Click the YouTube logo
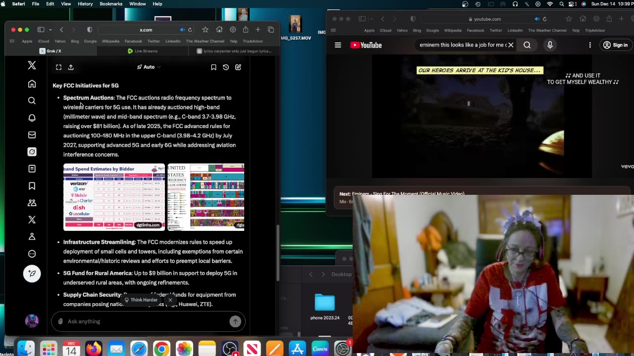 click(x=366, y=45)
